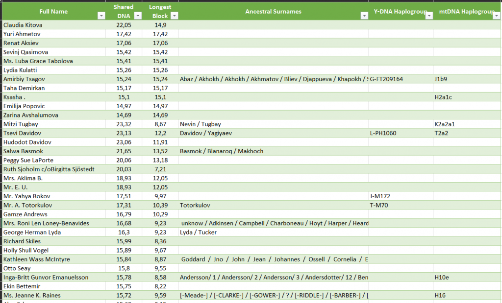Image resolution: width=502 pixels, height=303 pixels.
Task: Click the T-M70 haplogroup cell
Action: click(x=401, y=206)
